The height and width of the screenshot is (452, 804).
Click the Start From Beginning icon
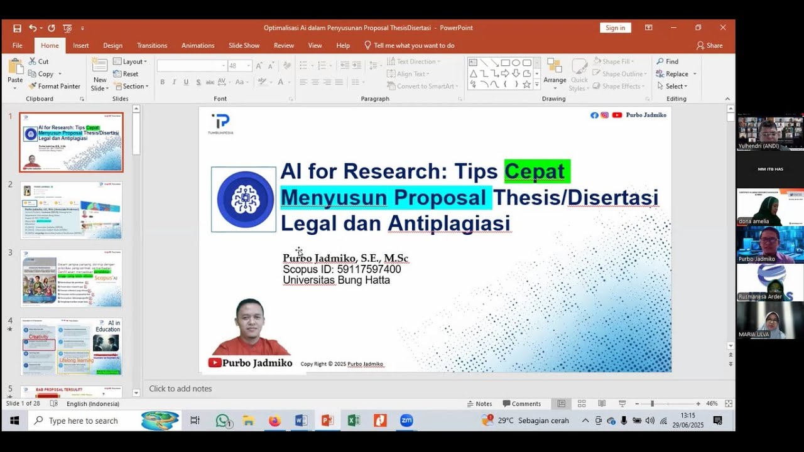[67, 28]
